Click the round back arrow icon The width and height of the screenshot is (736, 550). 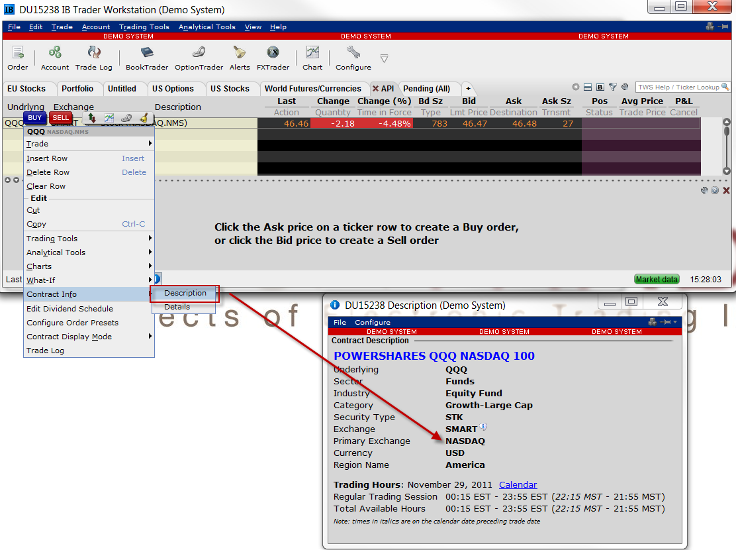575,87
